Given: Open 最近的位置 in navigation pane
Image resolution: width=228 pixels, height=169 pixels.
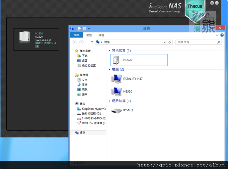Looking at the screenshot, I should point(86,66).
